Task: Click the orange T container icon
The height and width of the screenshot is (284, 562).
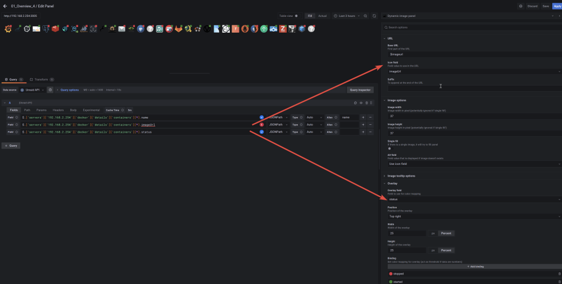Action: 235,29
